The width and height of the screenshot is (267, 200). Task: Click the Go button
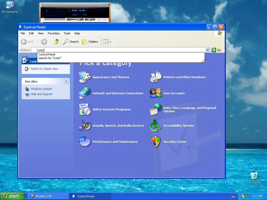click(x=216, y=50)
